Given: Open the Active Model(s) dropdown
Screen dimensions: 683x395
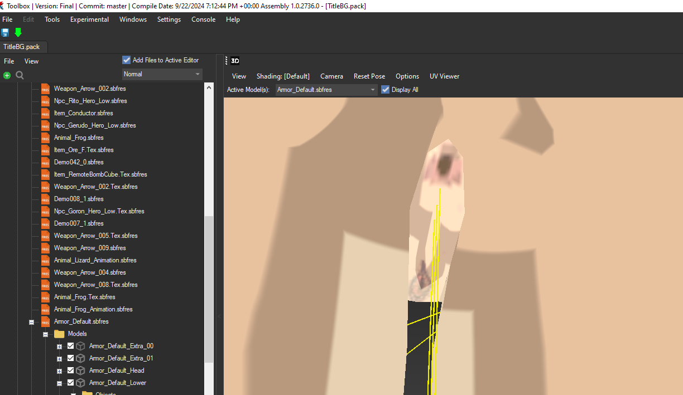Looking at the screenshot, I should click(x=326, y=90).
